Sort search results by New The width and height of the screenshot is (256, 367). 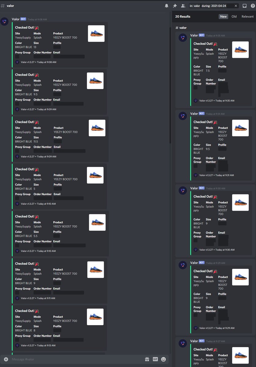coord(224,17)
